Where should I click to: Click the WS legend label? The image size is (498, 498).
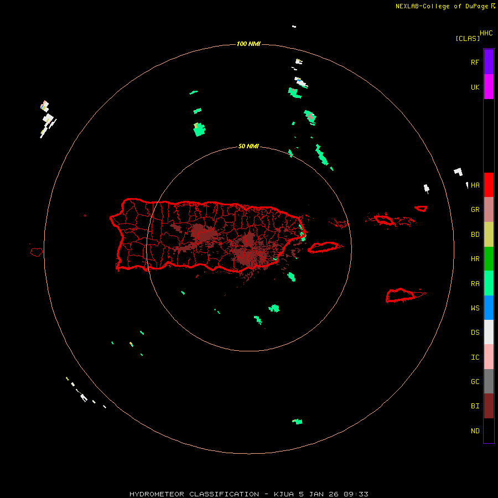tap(475, 308)
